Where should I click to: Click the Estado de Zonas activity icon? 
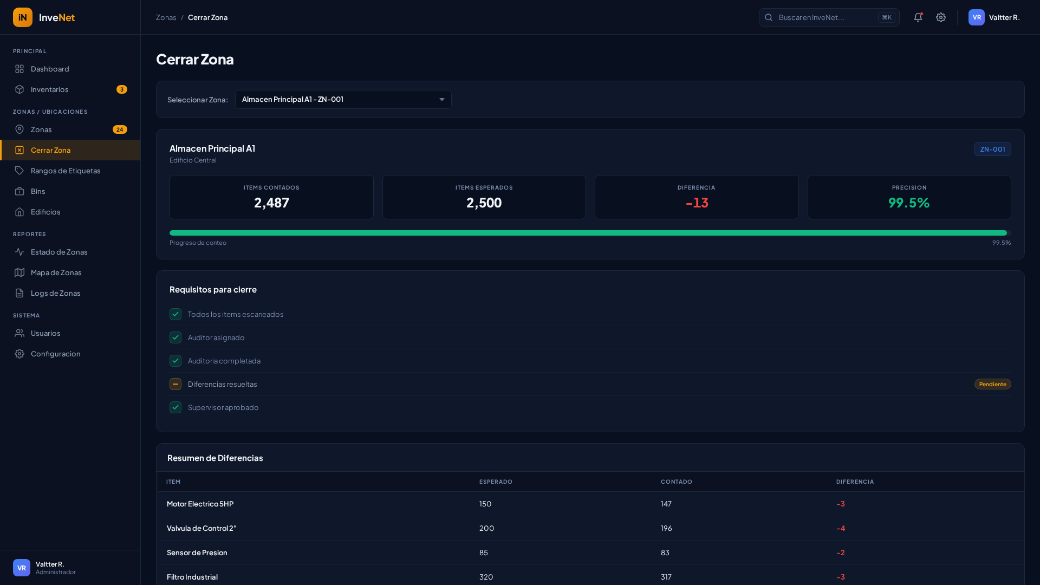(19, 252)
